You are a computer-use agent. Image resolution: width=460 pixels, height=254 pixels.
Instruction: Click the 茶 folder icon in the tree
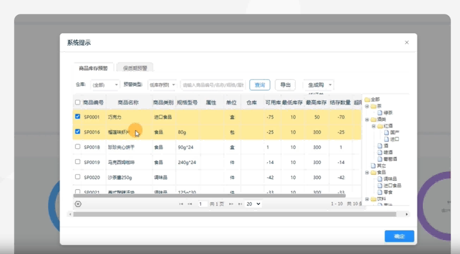coord(373,106)
